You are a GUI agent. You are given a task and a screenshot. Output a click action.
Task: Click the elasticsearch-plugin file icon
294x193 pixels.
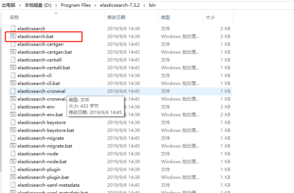13,170
